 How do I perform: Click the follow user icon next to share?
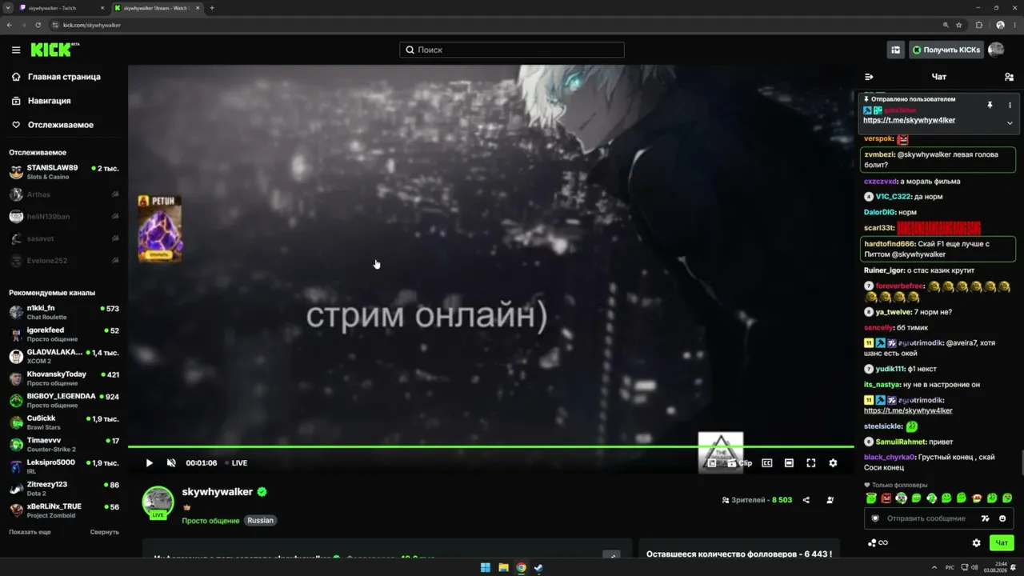pos(830,500)
